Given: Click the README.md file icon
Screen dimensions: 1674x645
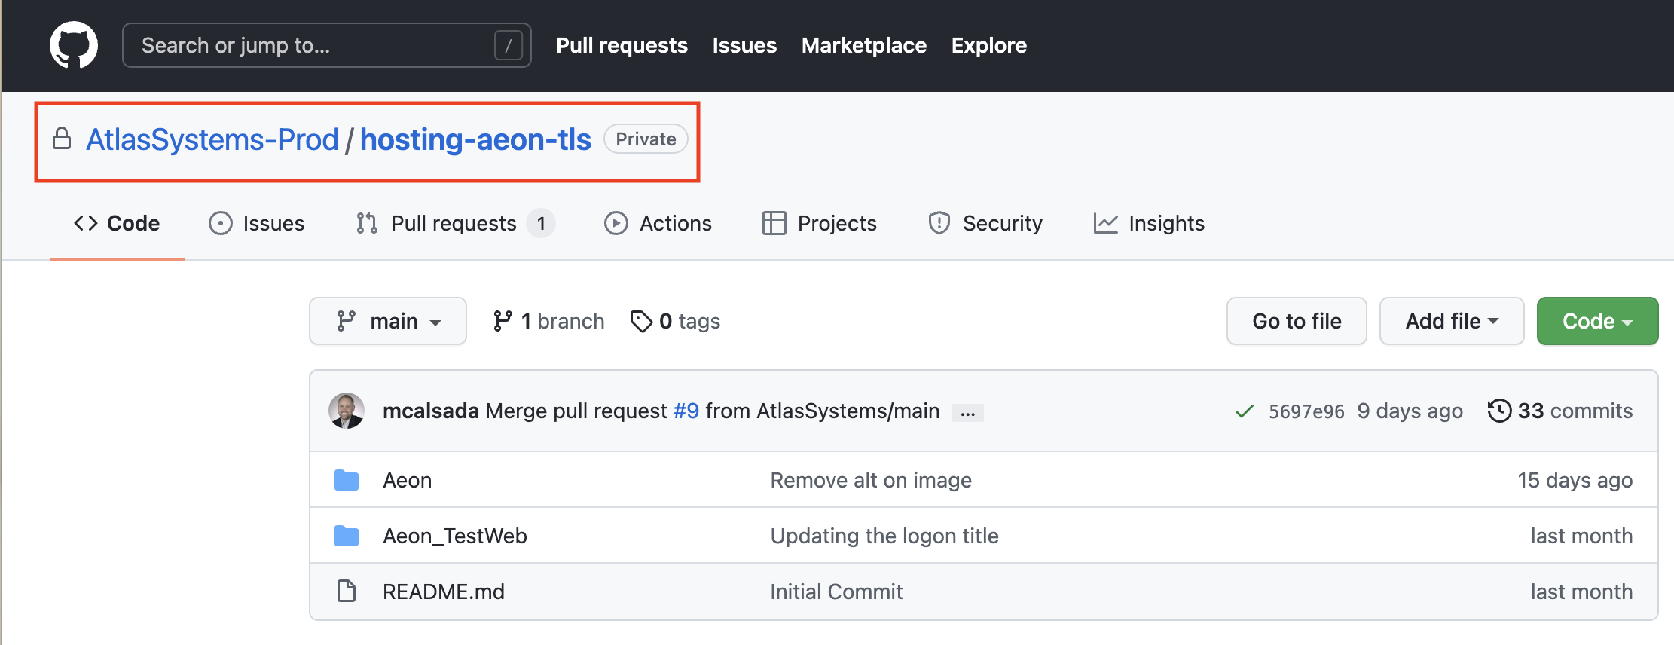Looking at the screenshot, I should click(346, 592).
